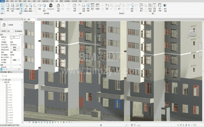Image resolution: width=204 pixels, height=127 pixels.
Task: Switch to the Manage ribbon tab
Action: (x=61, y=1)
